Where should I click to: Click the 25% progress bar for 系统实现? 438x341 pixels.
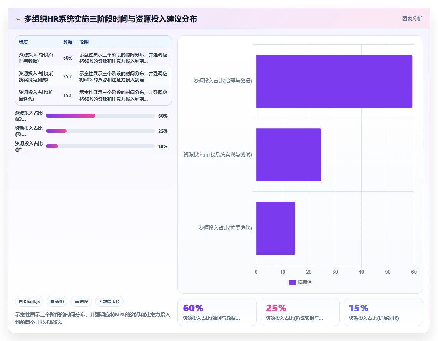coord(100,131)
